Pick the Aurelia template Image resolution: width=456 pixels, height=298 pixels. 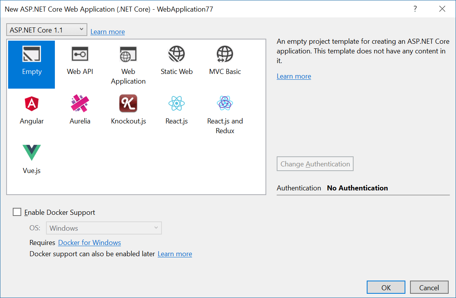pyautogui.click(x=80, y=109)
